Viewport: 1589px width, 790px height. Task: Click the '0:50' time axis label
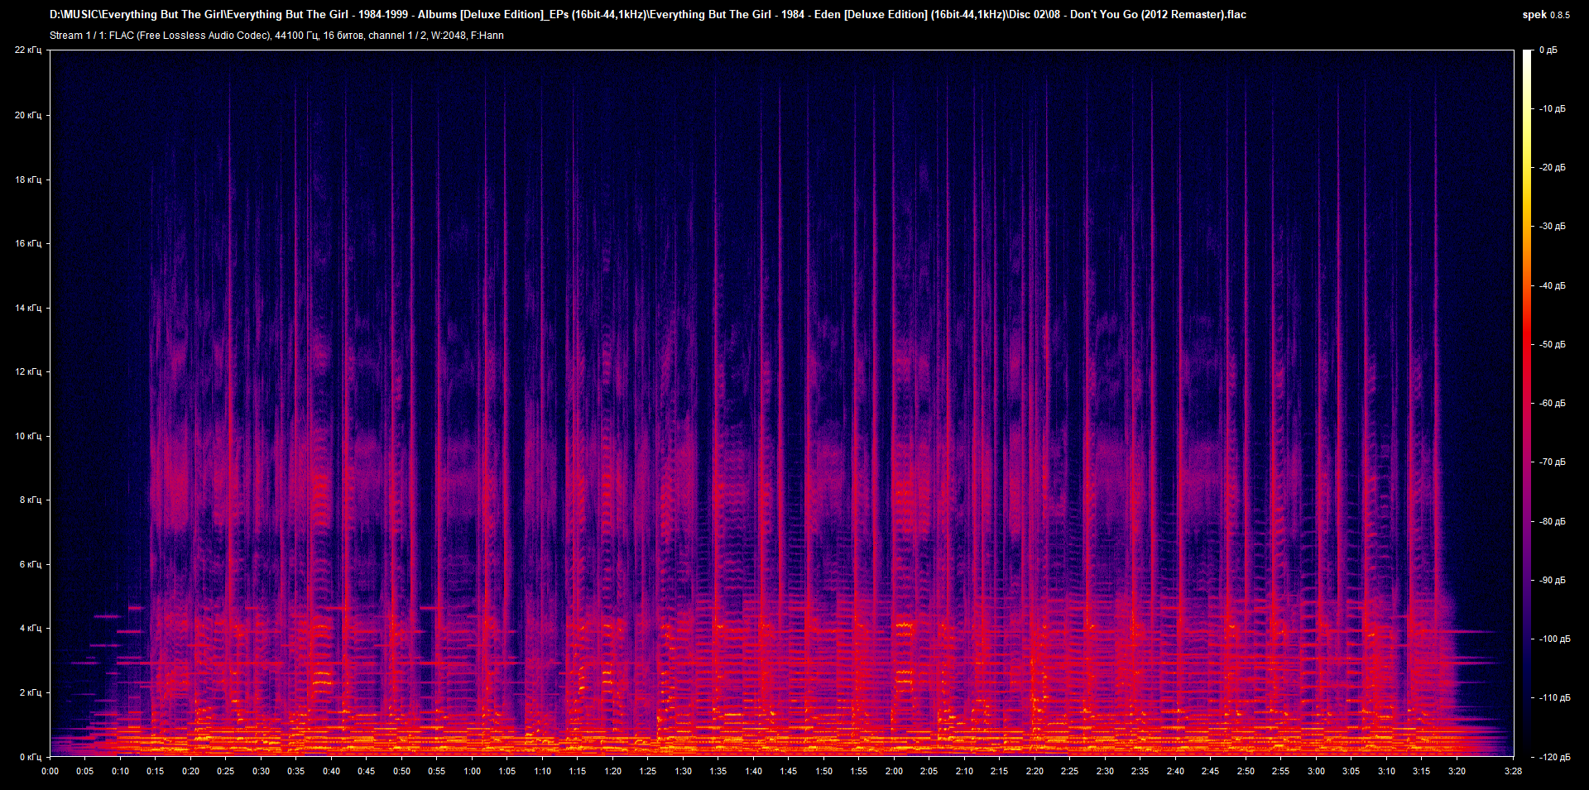click(x=401, y=771)
